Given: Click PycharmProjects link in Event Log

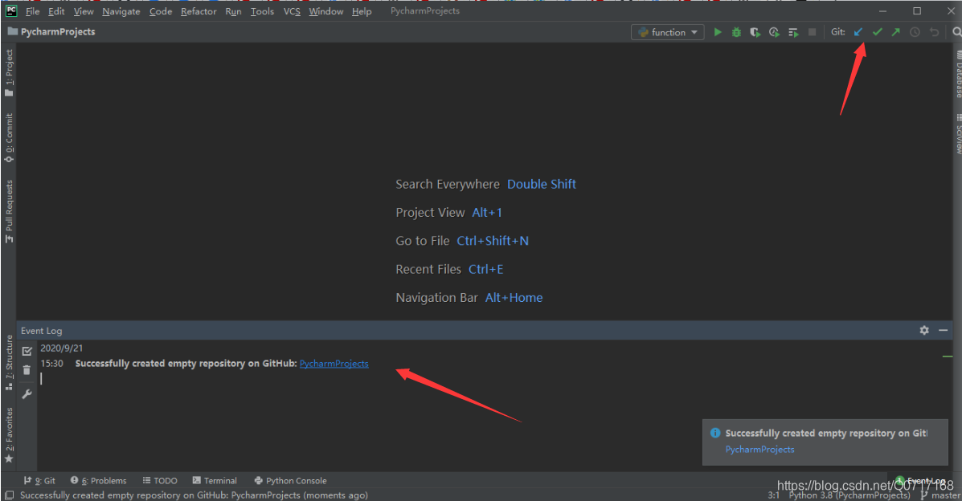Looking at the screenshot, I should pos(334,364).
